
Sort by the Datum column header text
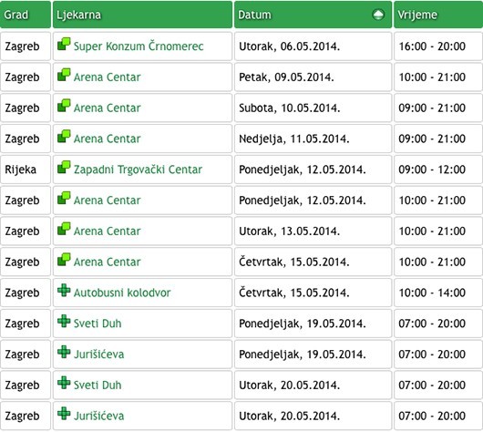coord(254,15)
